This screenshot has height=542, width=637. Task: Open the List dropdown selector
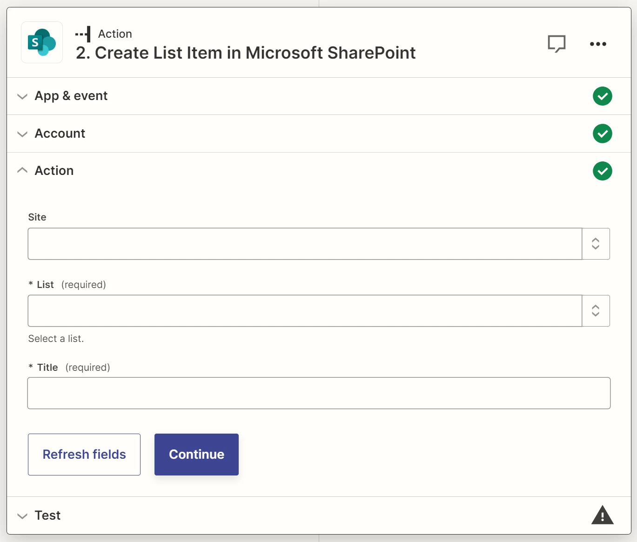[305, 310]
